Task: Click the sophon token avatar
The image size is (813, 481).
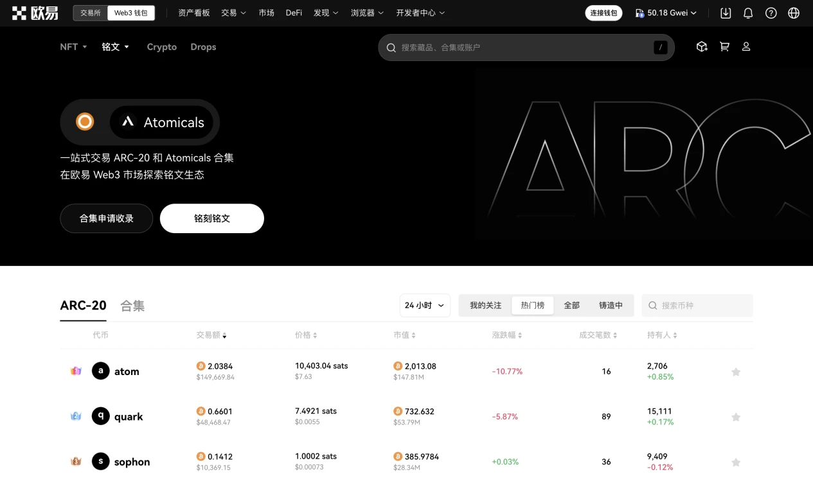Action: pos(101,461)
